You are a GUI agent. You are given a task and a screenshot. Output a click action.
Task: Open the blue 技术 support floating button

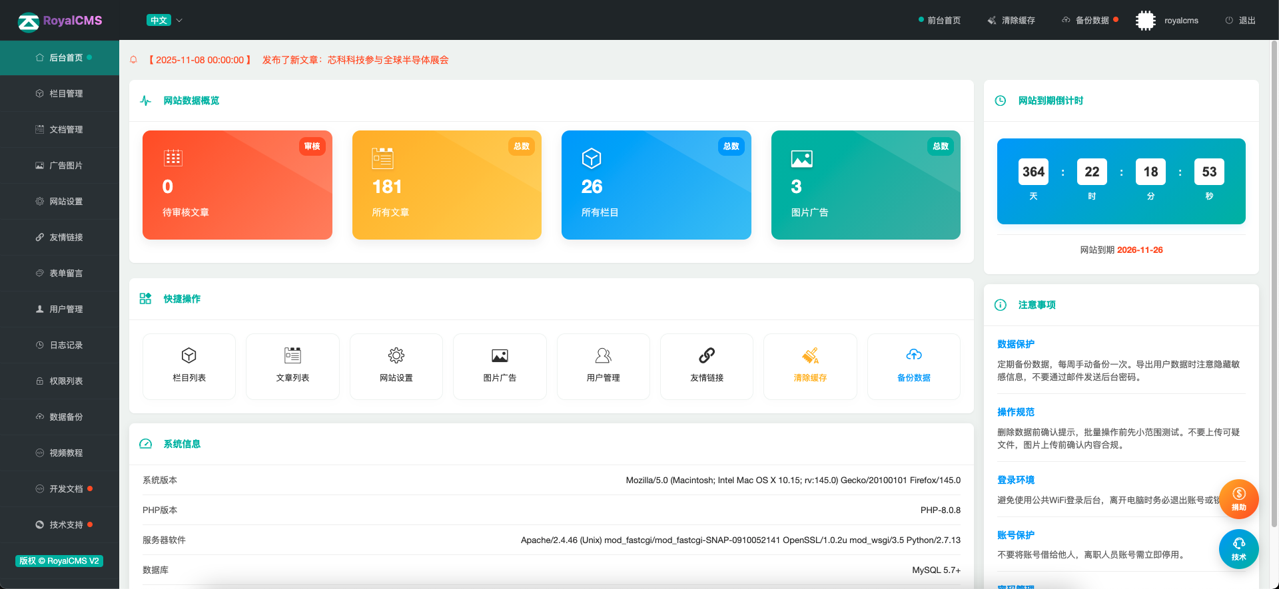pos(1238,549)
